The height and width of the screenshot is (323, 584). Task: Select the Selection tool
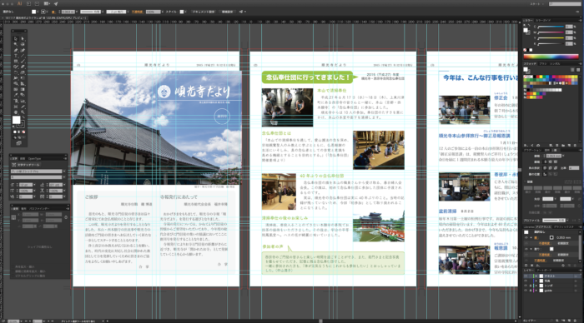coord(16,38)
